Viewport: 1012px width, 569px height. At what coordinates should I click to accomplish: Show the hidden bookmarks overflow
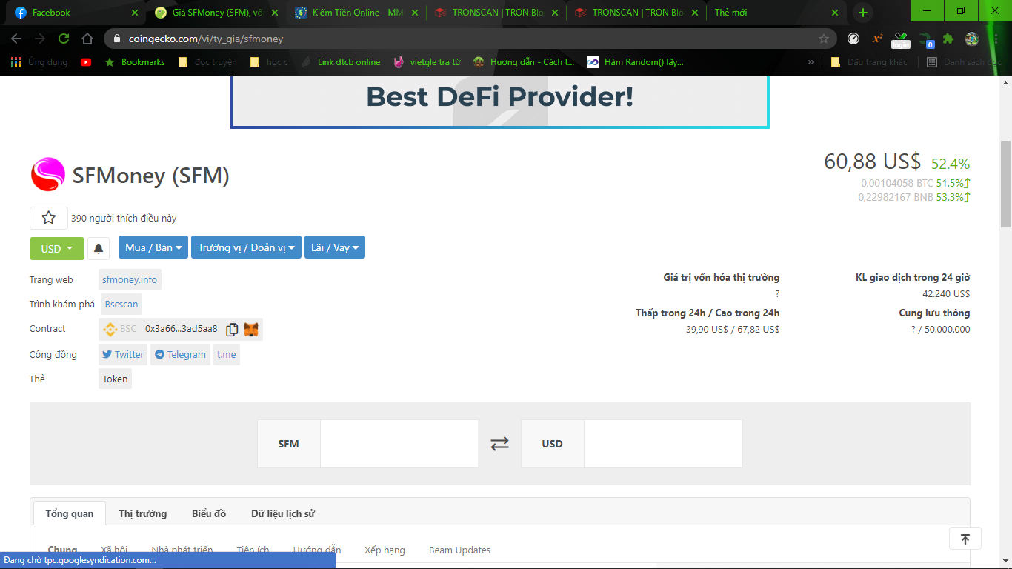point(811,62)
